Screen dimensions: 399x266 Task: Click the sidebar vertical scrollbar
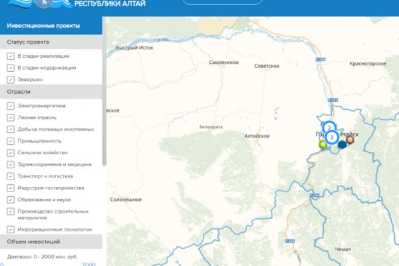(x=104, y=91)
